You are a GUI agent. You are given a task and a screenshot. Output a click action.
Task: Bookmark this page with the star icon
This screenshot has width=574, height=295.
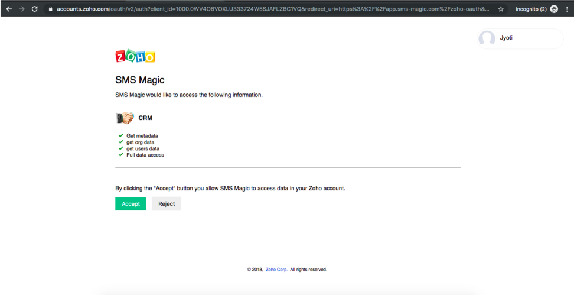(x=501, y=9)
